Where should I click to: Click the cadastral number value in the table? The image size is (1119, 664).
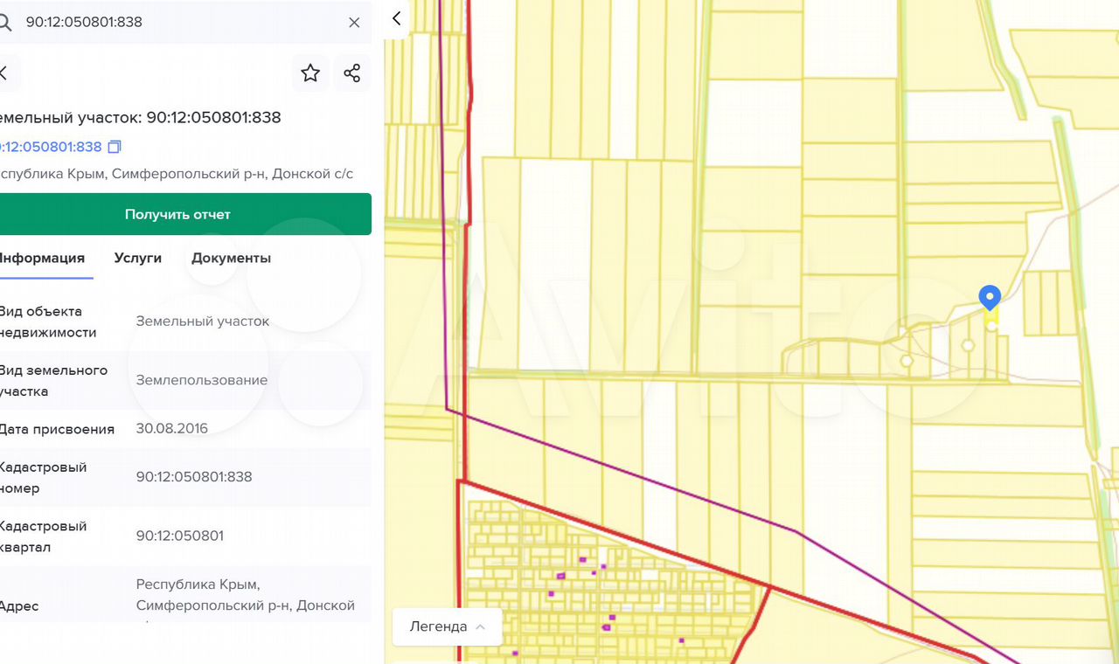click(x=194, y=477)
